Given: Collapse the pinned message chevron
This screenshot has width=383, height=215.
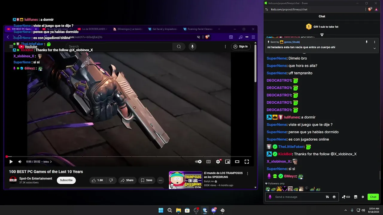Looking at the screenshot, I should click(374, 48).
